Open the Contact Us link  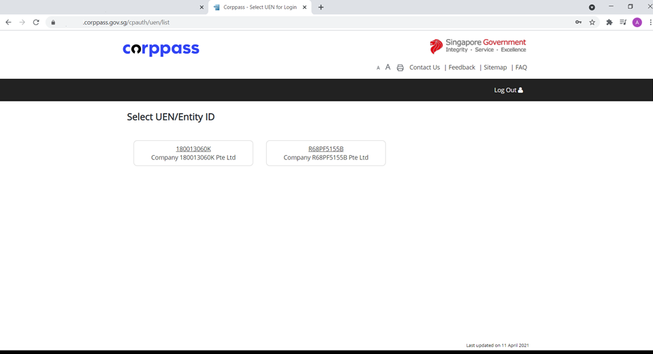[424, 67]
